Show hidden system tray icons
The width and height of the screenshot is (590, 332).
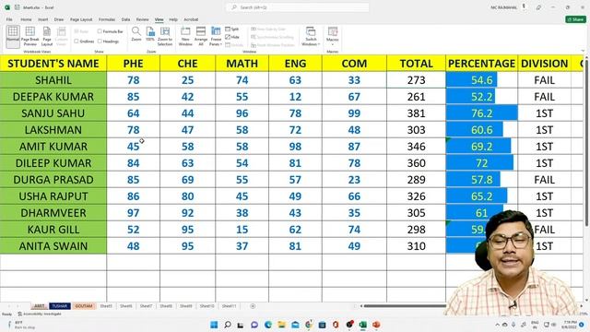click(x=498, y=325)
